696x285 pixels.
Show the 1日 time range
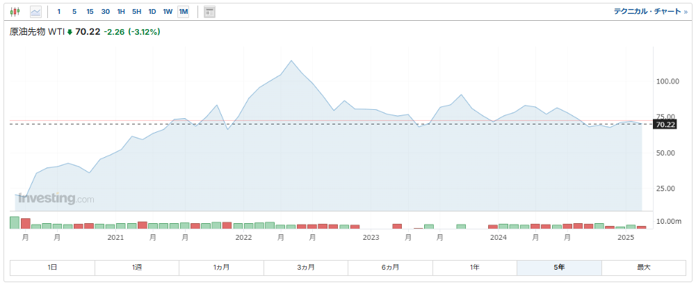[52, 268]
